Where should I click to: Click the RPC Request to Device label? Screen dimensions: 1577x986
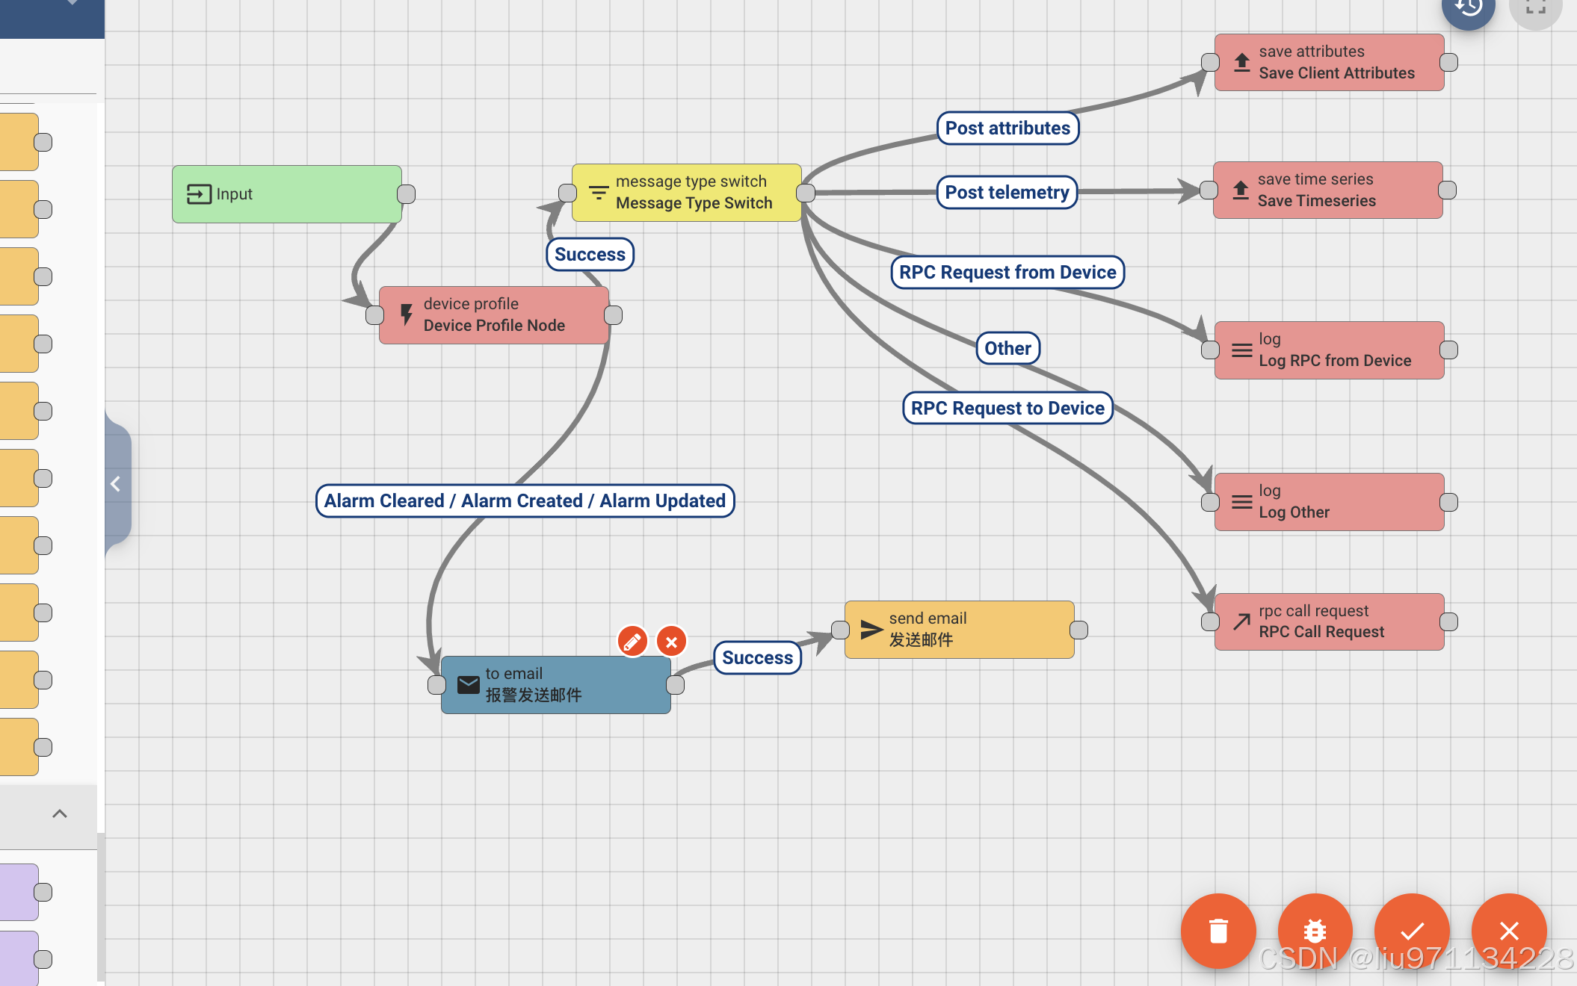[1007, 409]
